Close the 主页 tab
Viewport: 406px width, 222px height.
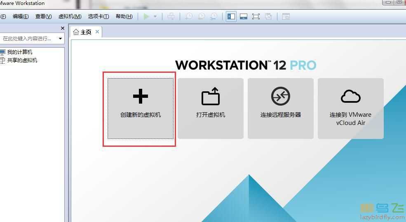pos(97,32)
